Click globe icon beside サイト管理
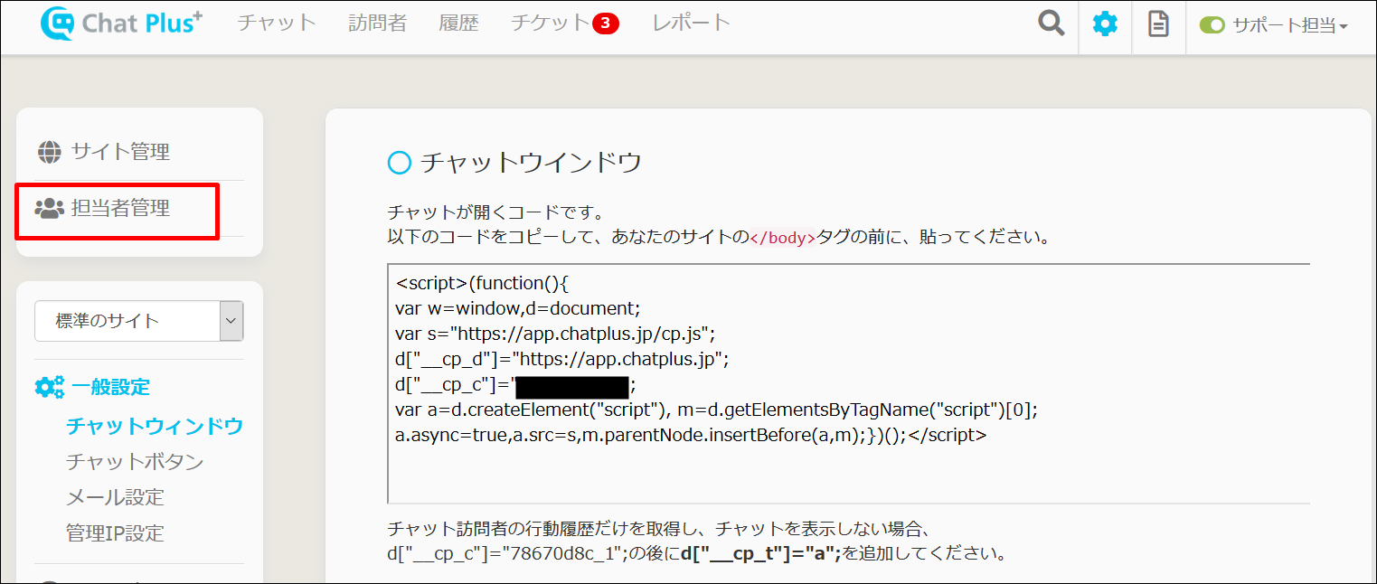This screenshot has width=1377, height=584. 50,152
